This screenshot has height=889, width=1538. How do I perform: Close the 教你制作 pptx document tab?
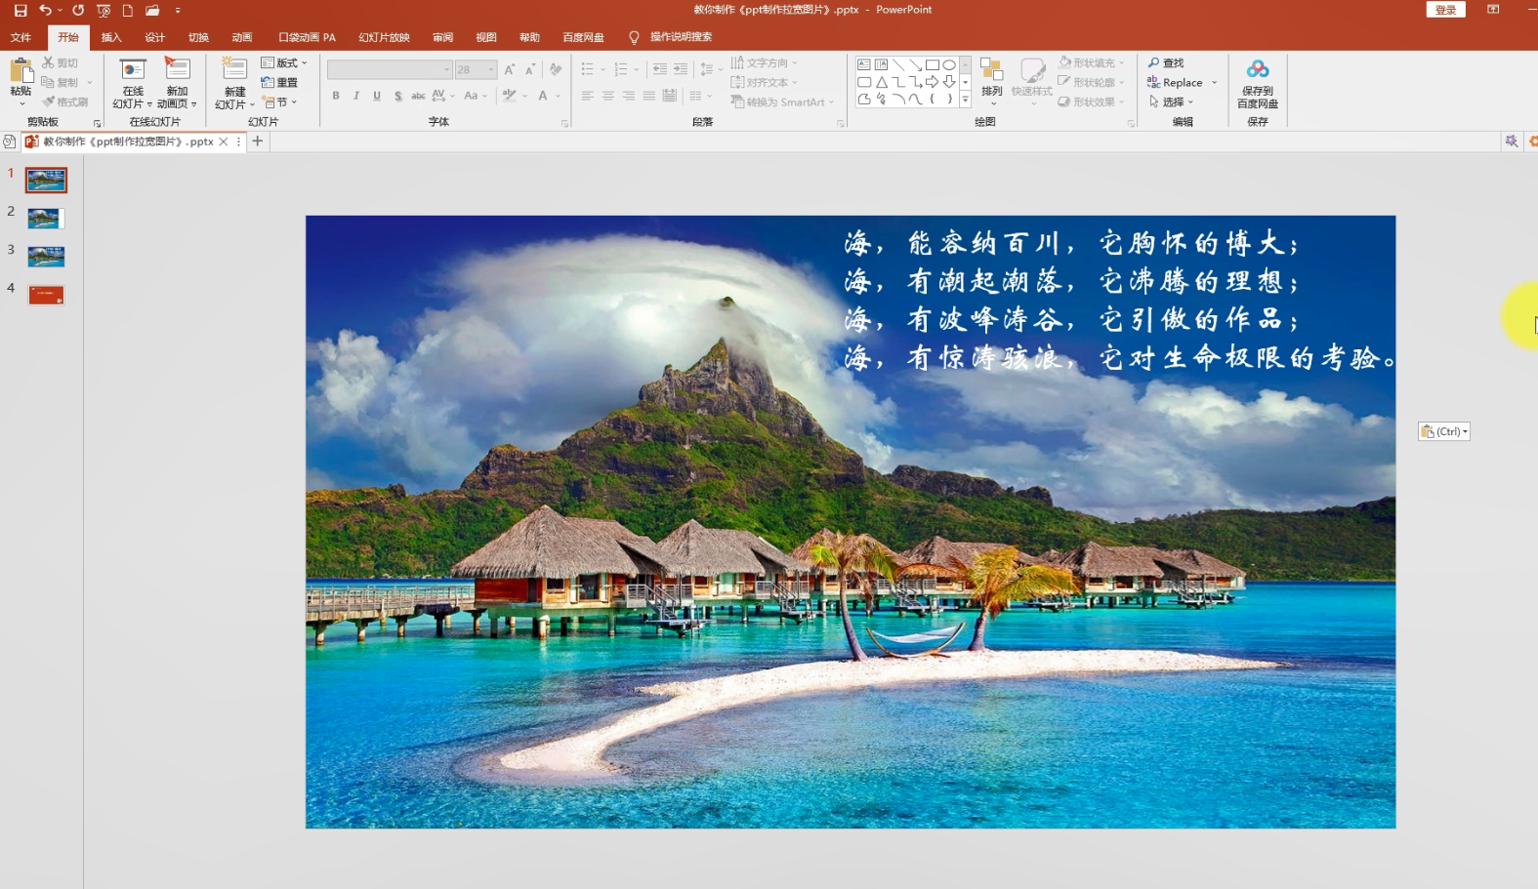coord(224,141)
